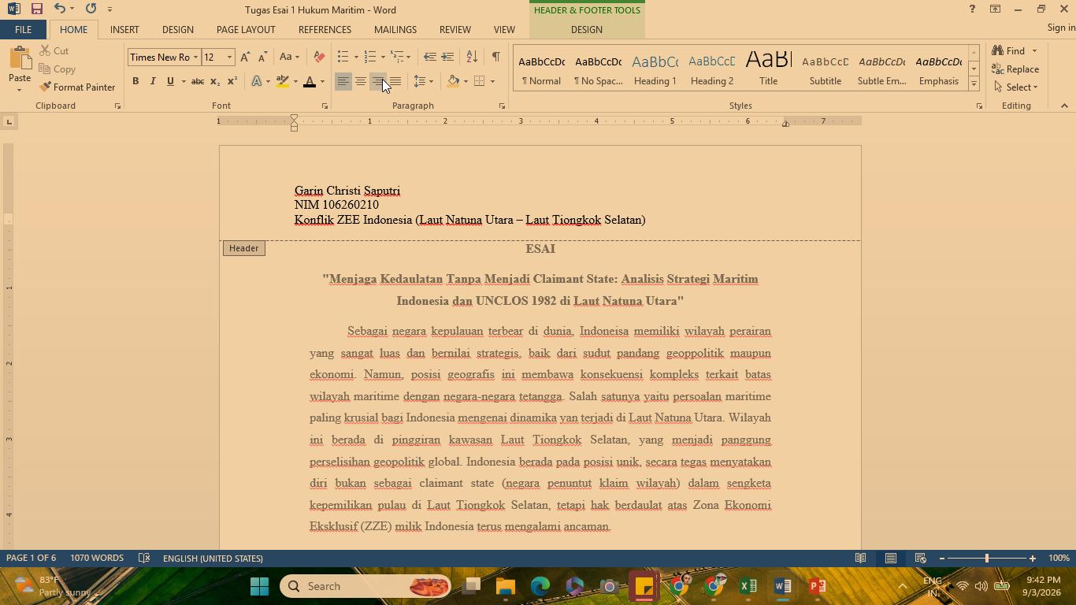Apply center alignment to text
This screenshot has height=605, width=1076.
tap(361, 81)
